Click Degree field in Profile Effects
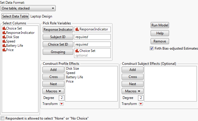 tap(61, 98)
